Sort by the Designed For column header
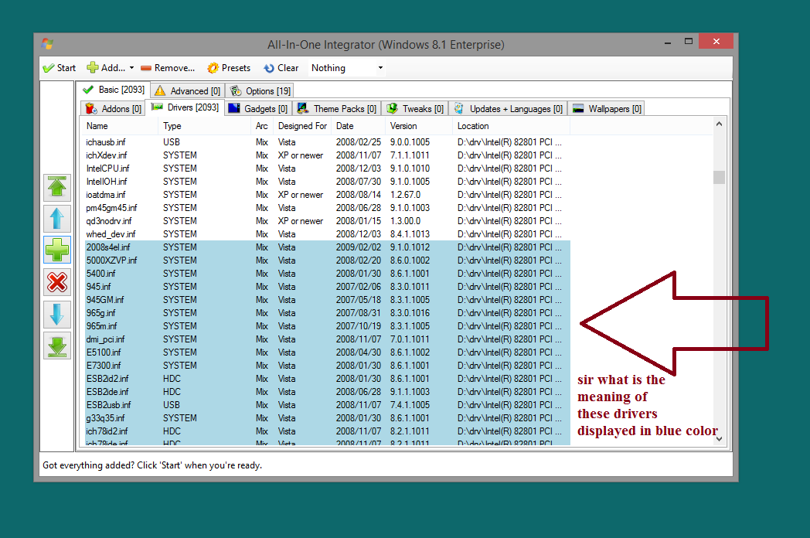The image size is (810, 538). tap(303, 126)
